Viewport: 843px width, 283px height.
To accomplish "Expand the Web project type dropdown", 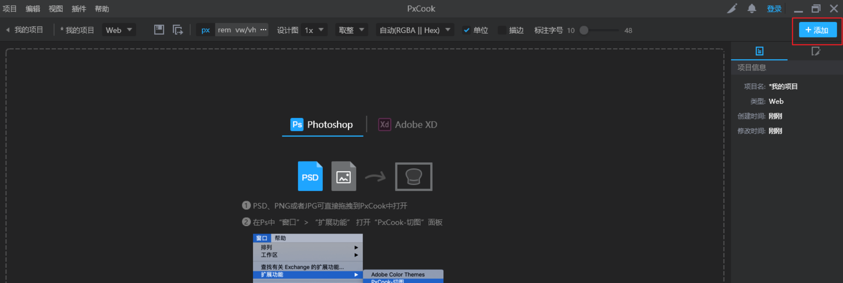I will click(119, 30).
